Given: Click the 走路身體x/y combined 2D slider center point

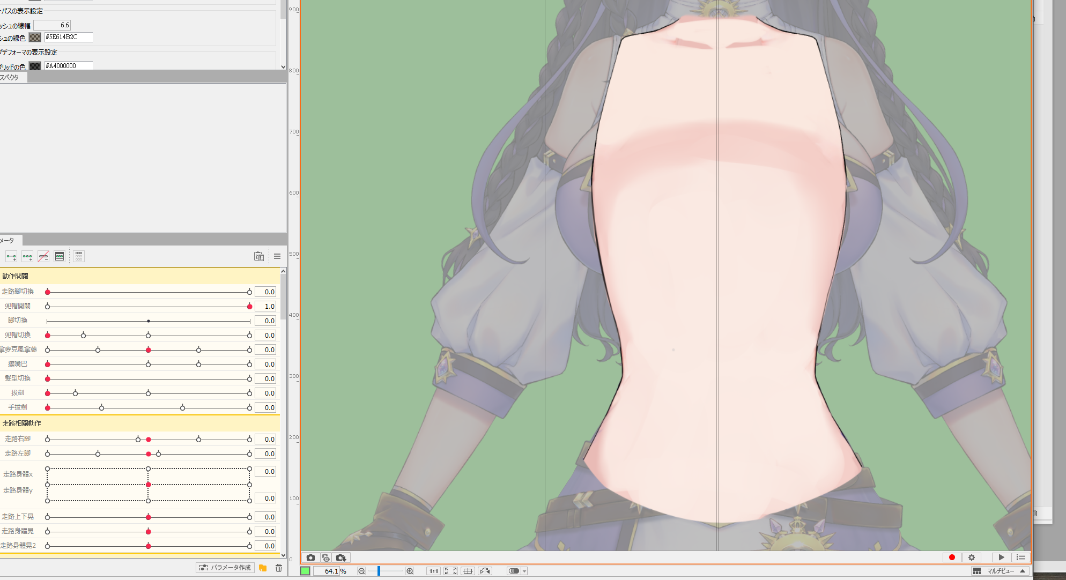Looking at the screenshot, I should point(149,485).
